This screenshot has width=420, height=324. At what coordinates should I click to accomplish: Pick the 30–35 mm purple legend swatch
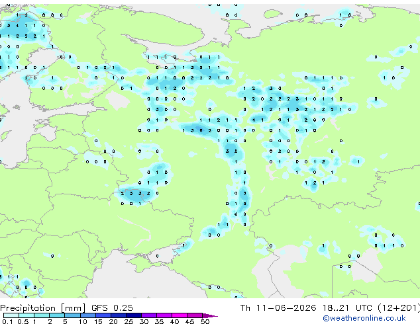(x=149, y=315)
